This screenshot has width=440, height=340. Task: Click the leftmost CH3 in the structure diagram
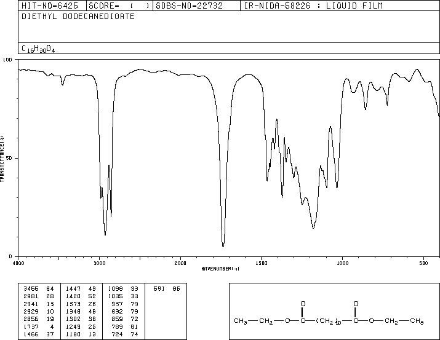(x=241, y=321)
